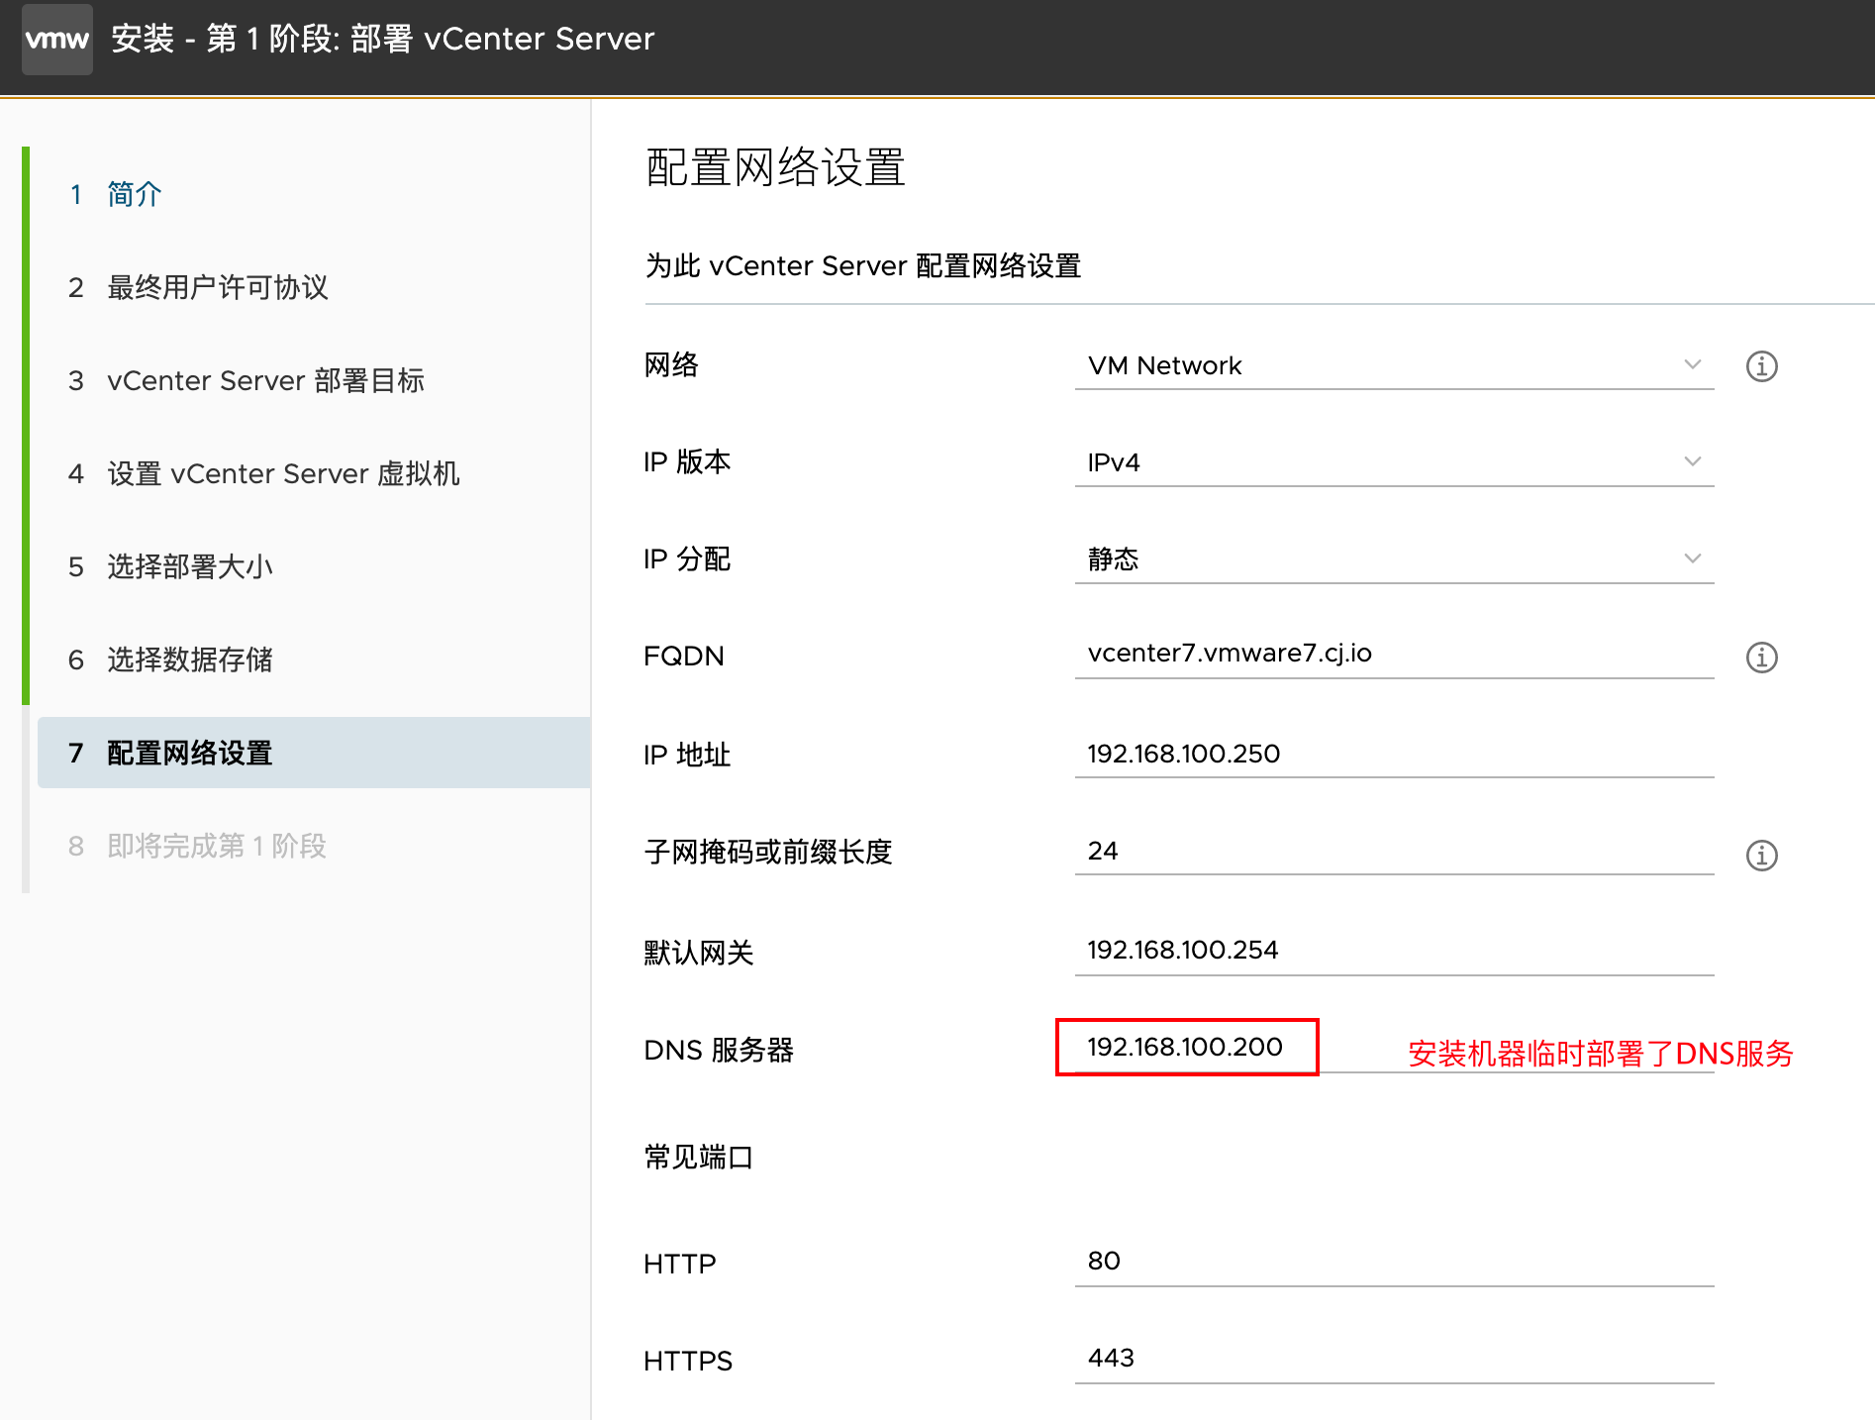Image resolution: width=1875 pixels, height=1420 pixels.
Task: Select step 8 即将完成第 1 阶段
Action: click(197, 846)
